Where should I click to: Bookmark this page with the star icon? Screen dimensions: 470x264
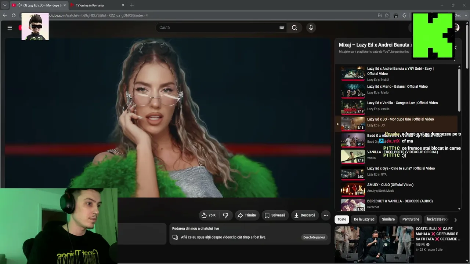click(x=387, y=15)
